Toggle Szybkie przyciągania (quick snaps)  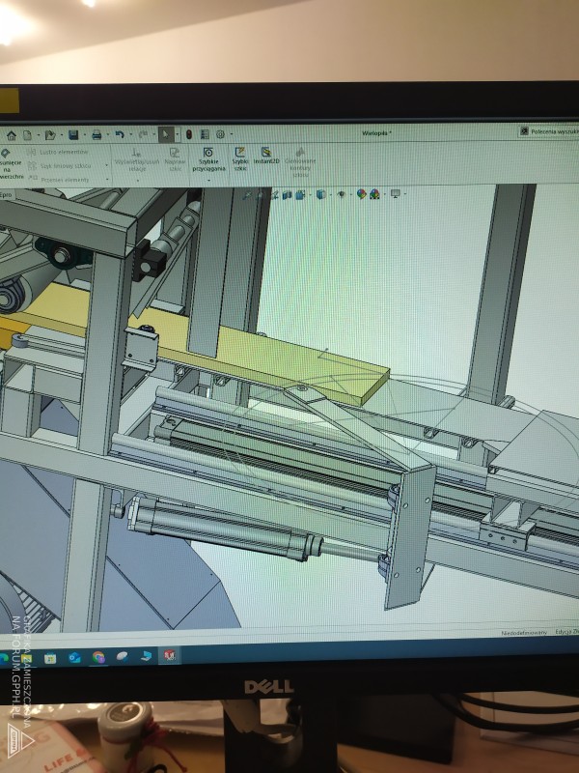tap(207, 158)
